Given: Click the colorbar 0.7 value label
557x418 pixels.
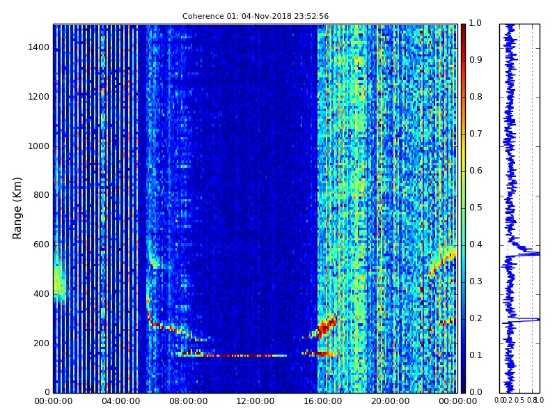Looking at the screenshot, I should coord(476,134).
